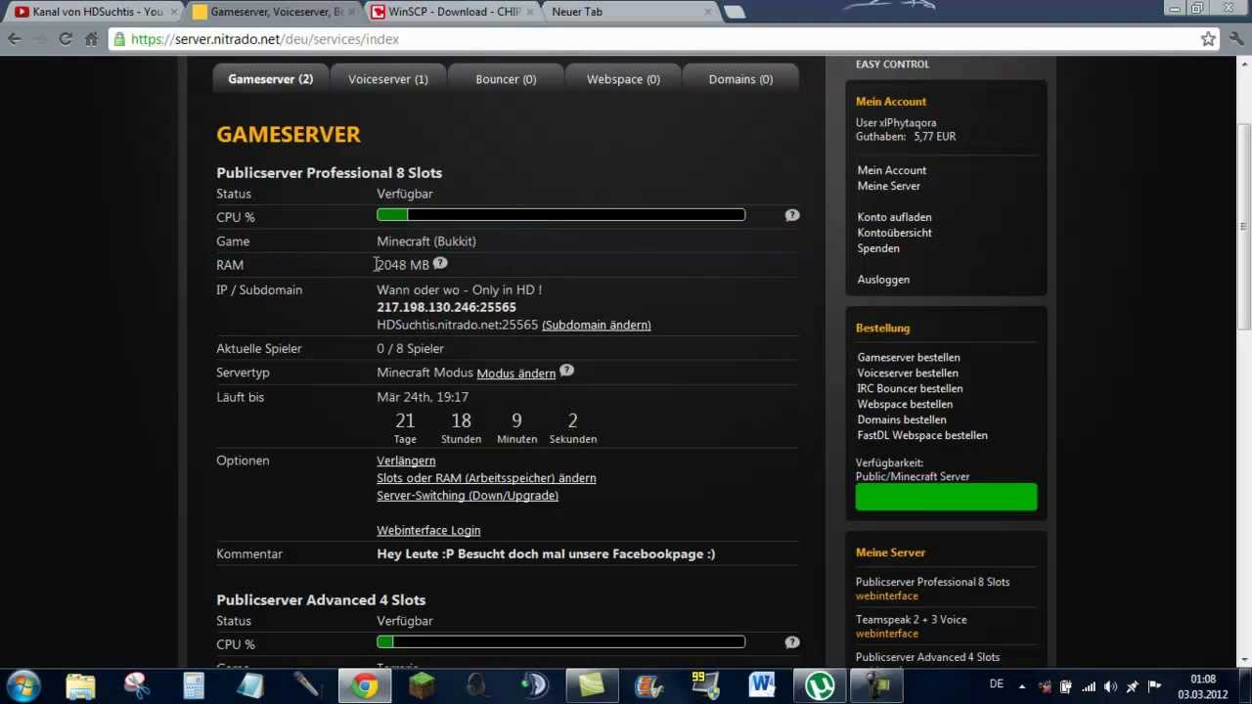Show hidden tray icons arrow
1252x704 pixels.
pyautogui.click(x=1023, y=685)
